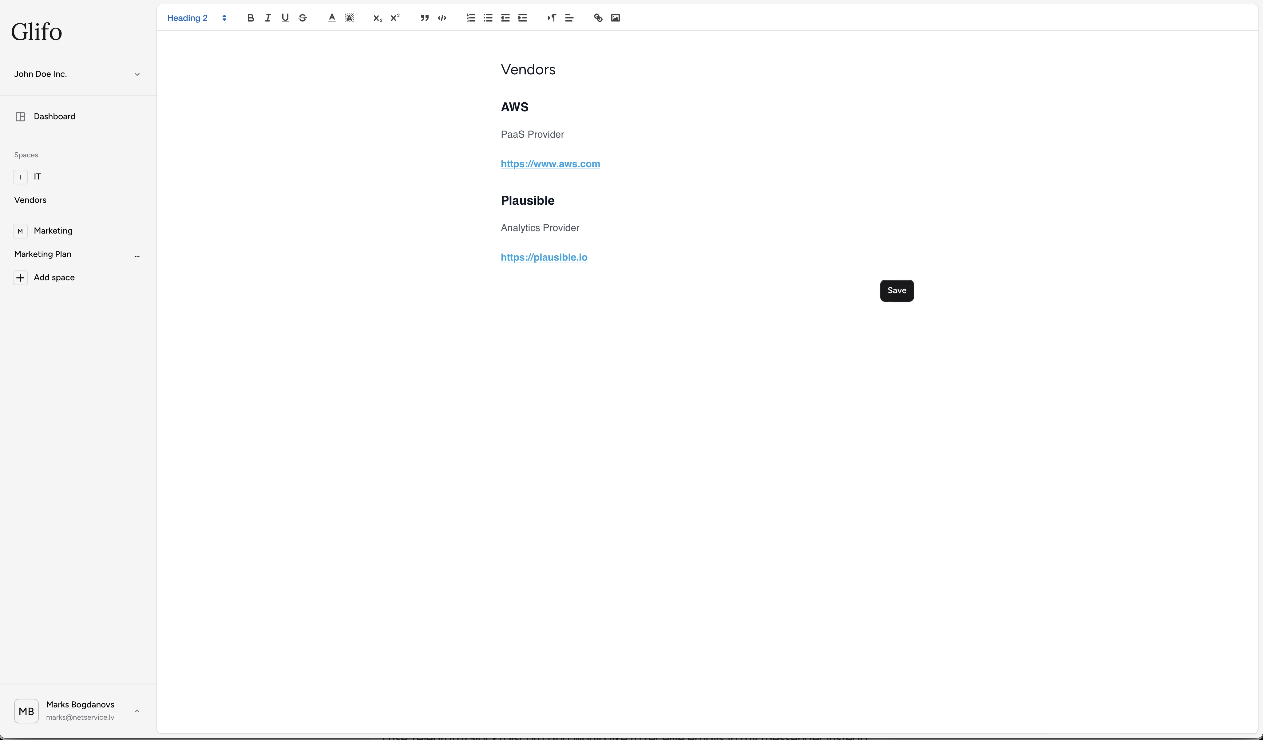Click the PaaS Provider paragraph
This screenshot has height=740, width=1263.
click(532, 134)
